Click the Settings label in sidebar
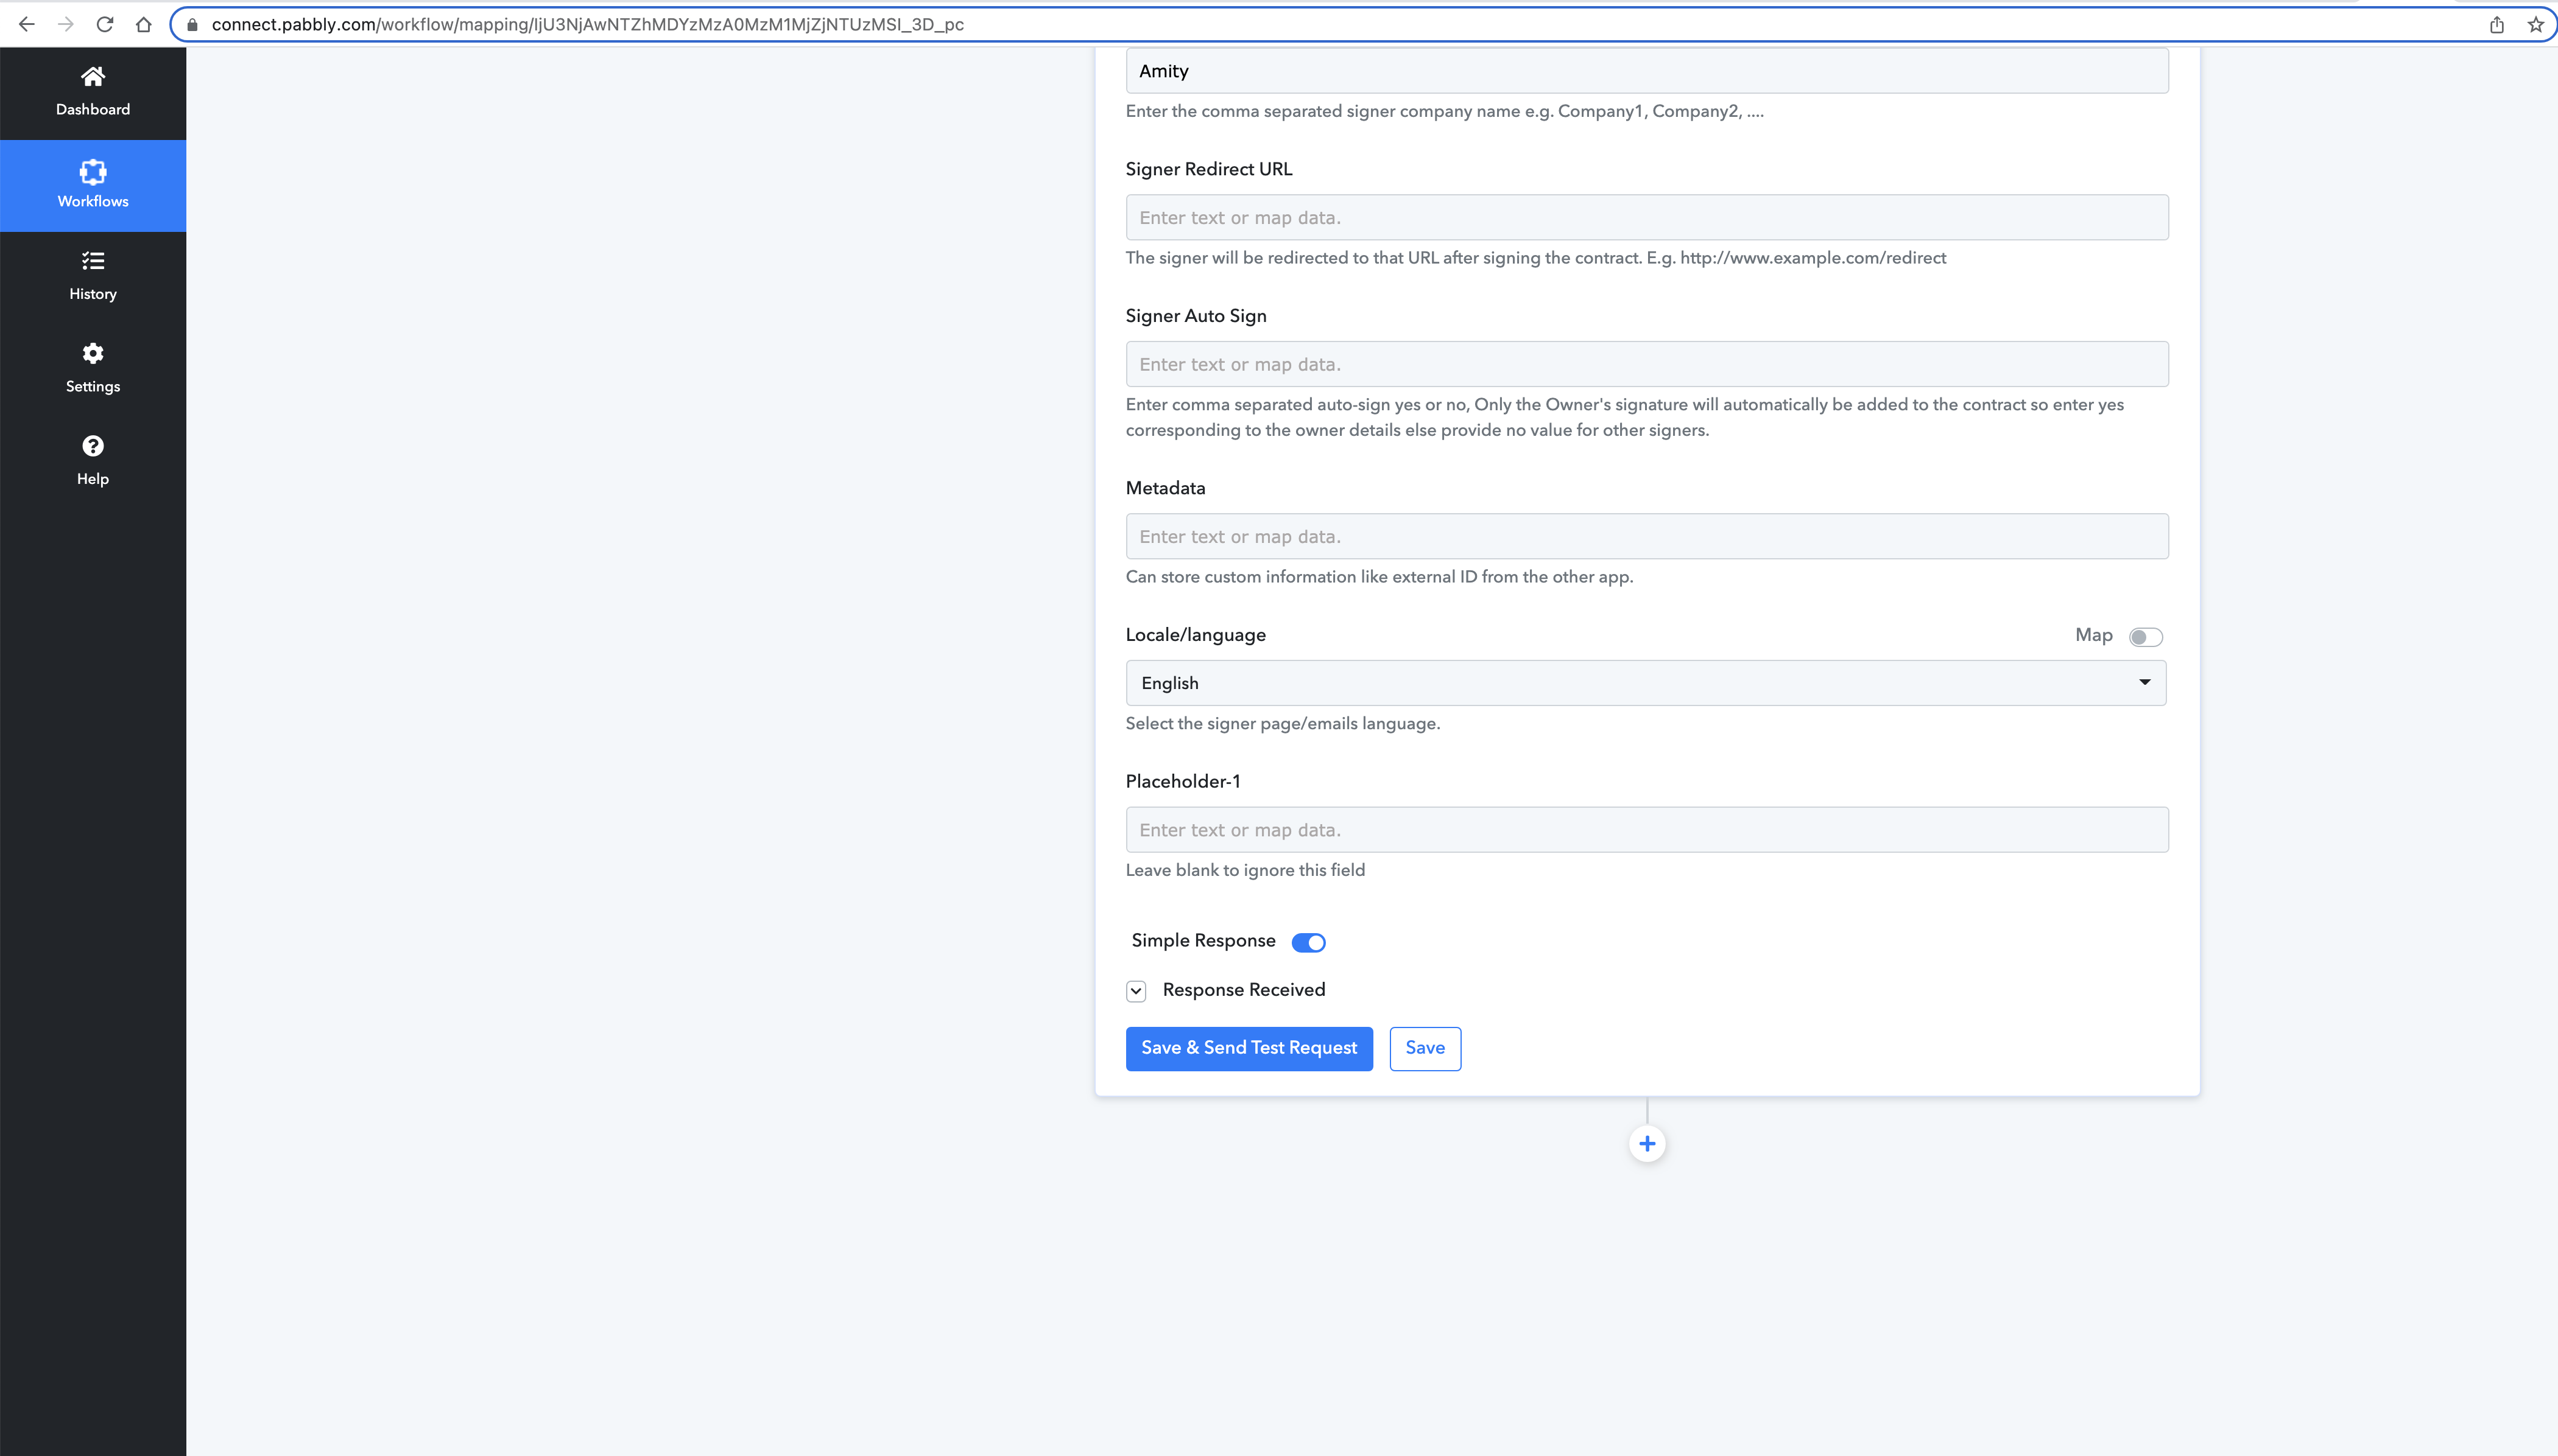This screenshot has width=2558, height=1456. 92,386
